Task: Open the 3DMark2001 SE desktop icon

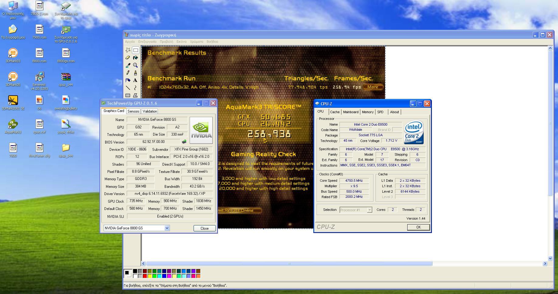Action: (13, 103)
